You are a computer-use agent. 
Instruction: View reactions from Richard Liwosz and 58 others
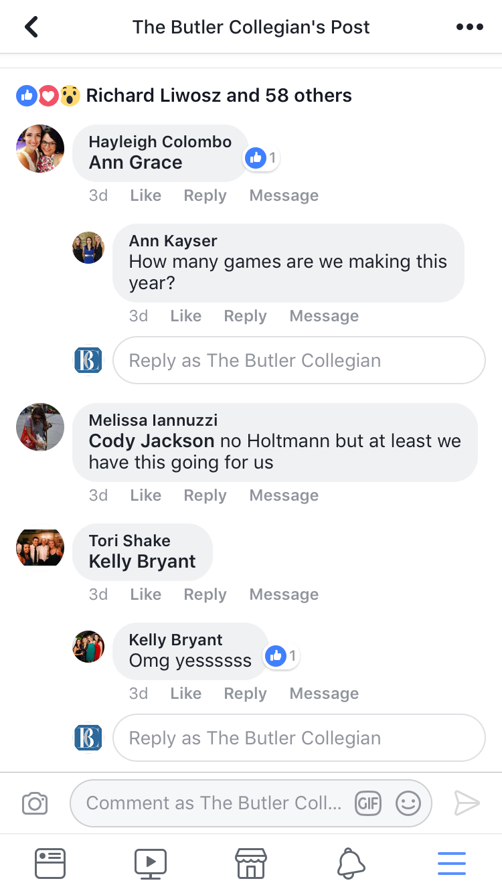pyautogui.click(x=218, y=96)
